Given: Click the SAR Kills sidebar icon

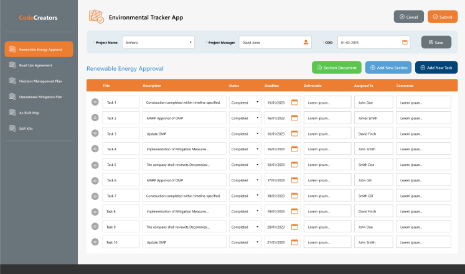Looking at the screenshot, I should (x=12, y=129).
